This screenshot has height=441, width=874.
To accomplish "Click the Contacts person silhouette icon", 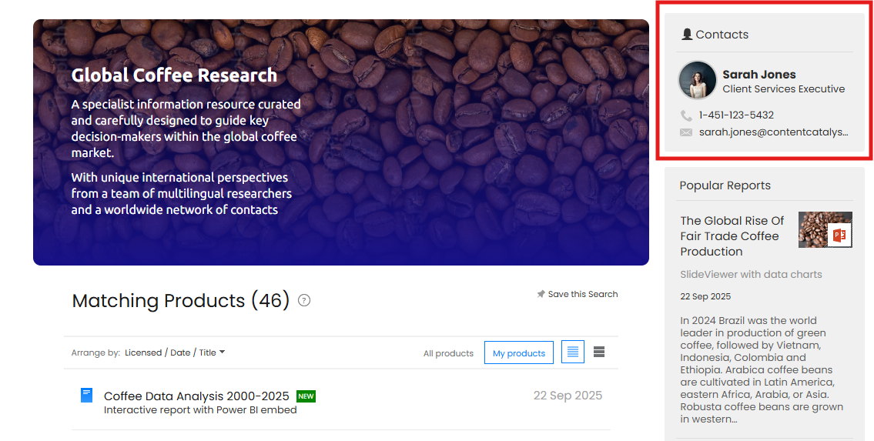I will [x=687, y=35].
